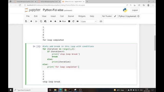Move selected cell up arrow

point(51,21)
